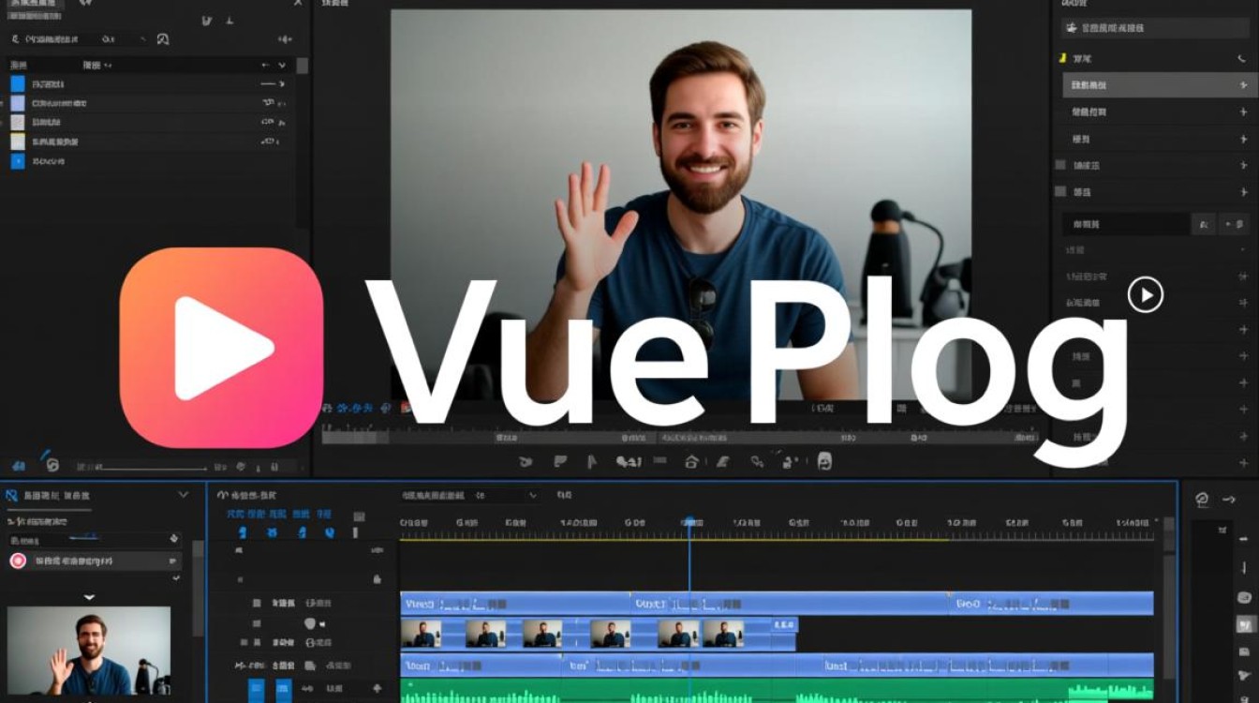The height and width of the screenshot is (703, 1259).
Task: Click the blue icon in the bottom-left panel title
Action: click(11, 494)
